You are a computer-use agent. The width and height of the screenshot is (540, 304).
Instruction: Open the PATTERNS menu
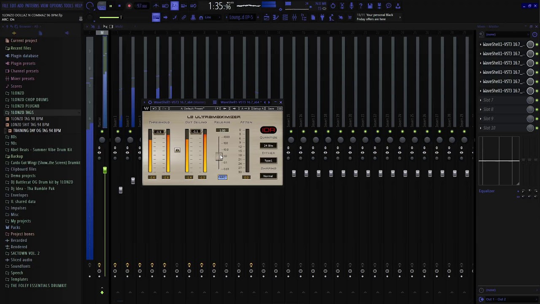tap(32, 6)
